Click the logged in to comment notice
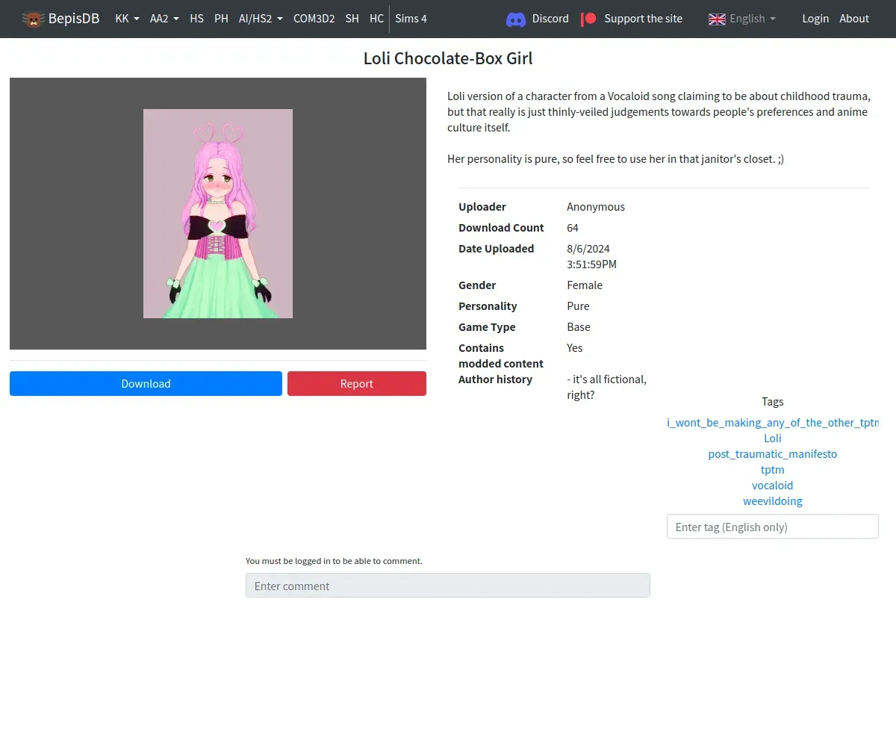The height and width of the screenshot is (747, 896). click(x=334, y=561)
